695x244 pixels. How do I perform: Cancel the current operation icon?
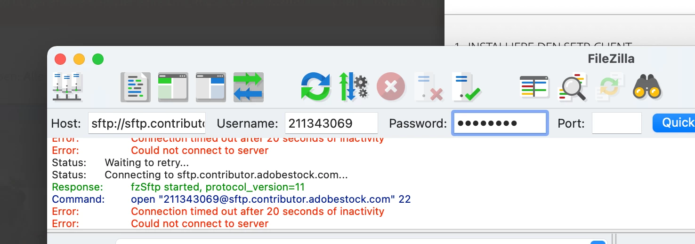[391, 87]
